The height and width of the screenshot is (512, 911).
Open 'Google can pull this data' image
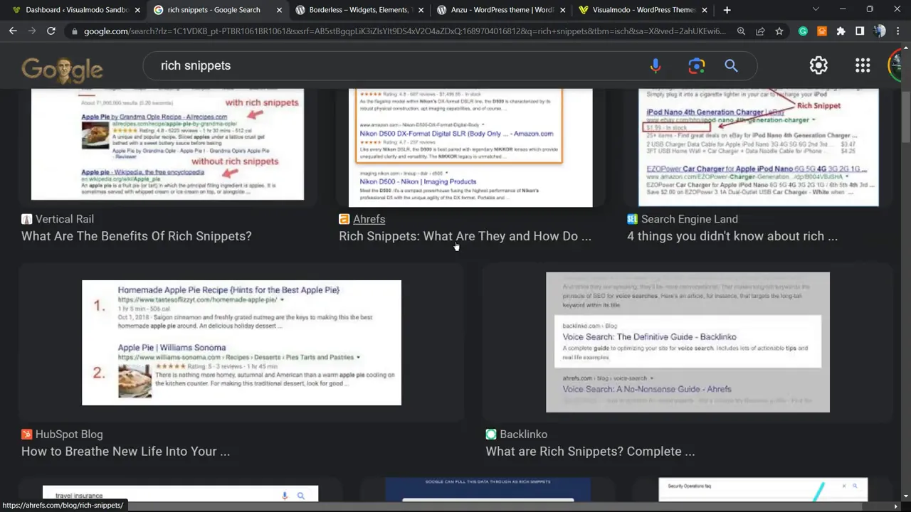pyautogui.click(x=488, y=489)
